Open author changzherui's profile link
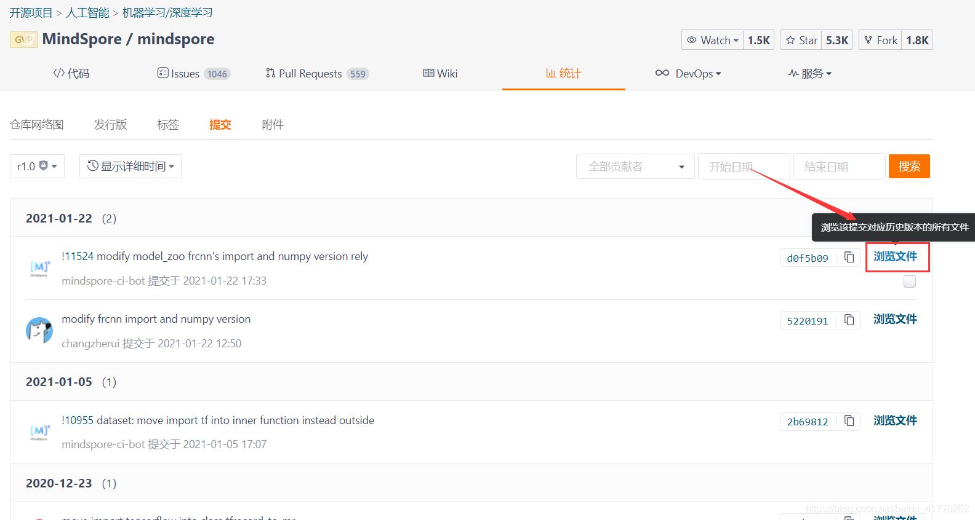The image size is (975, 520). pos(90,344)
